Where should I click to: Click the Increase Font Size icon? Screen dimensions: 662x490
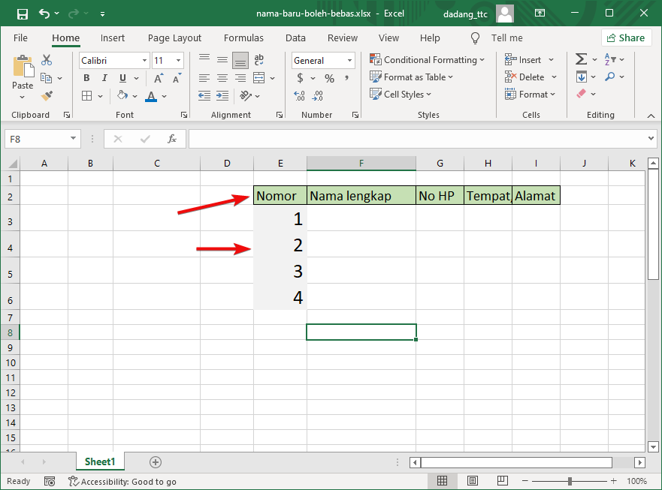tap(159, 78)
